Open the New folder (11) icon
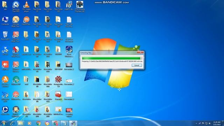Image resolution: width=224 pixels, height=126 pixels. pyautogui.click(x=48, y=7)
